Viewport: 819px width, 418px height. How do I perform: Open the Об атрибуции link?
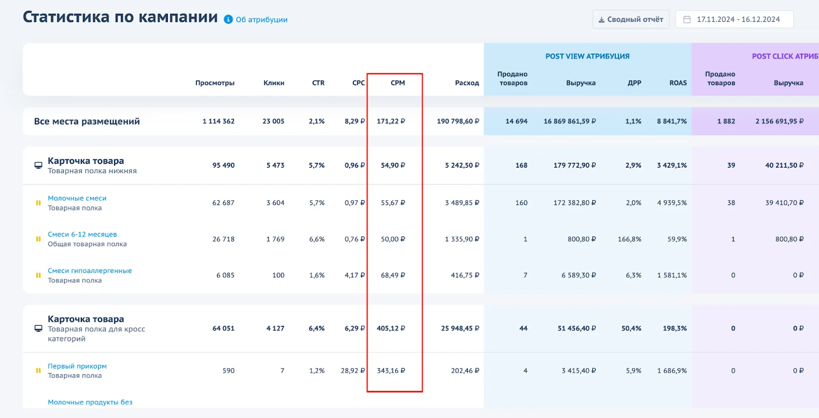(x=262, y=20)
